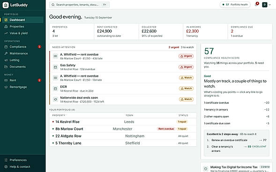Image resolution: width=276 pixels, height=172 pixels.
Task: Open the 22 Aldgate Row property
Action: [x=123, y=136]
